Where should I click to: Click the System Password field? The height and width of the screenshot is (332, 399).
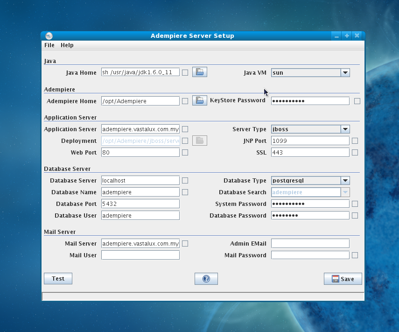(310, 204)
